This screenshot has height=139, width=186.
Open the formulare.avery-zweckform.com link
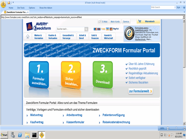(142, 29)
